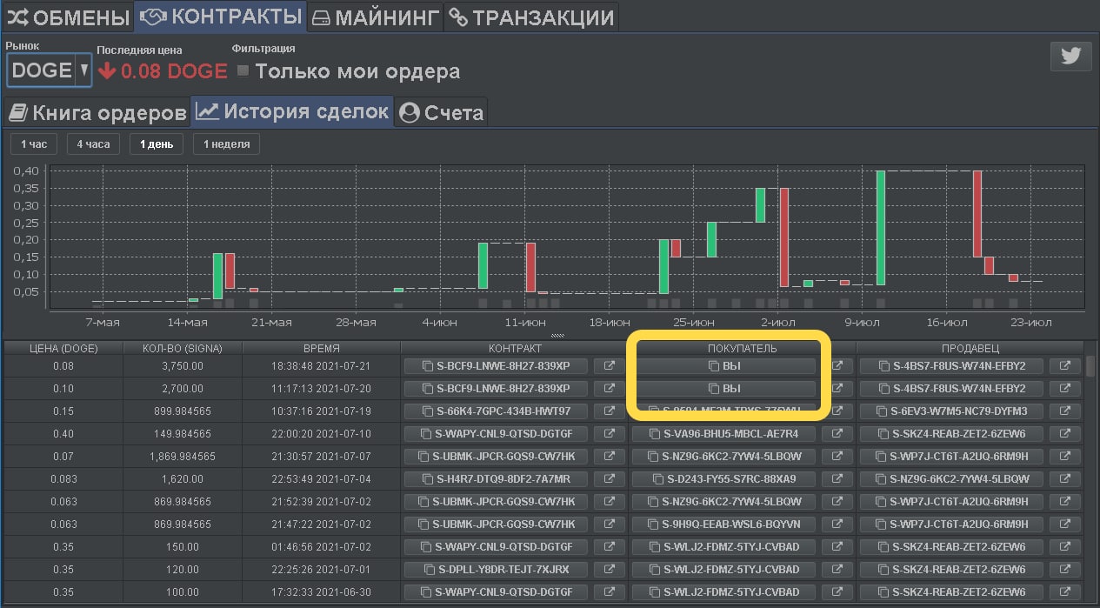Image resolution: width=1100 pixels, height=608 pixels.
Task: Open buyer link in 01:46:56 2021-07-02 row
Action: click(x=837, y=547)
